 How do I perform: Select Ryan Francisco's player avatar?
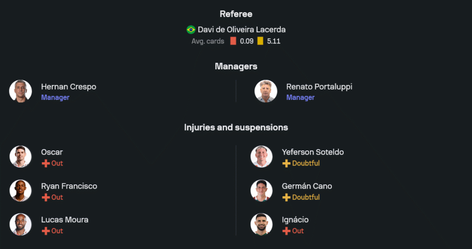[20, 191]
